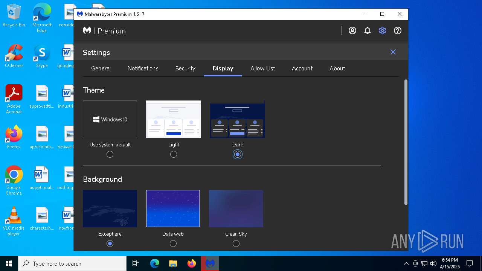
Task: Open Firefox desktop shortcut
Action: (14, 138)
